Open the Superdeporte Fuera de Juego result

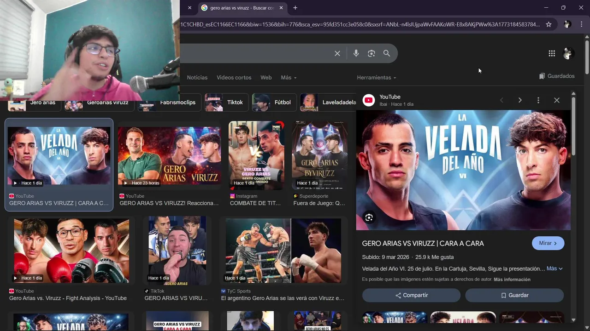(x=319, y=156)
